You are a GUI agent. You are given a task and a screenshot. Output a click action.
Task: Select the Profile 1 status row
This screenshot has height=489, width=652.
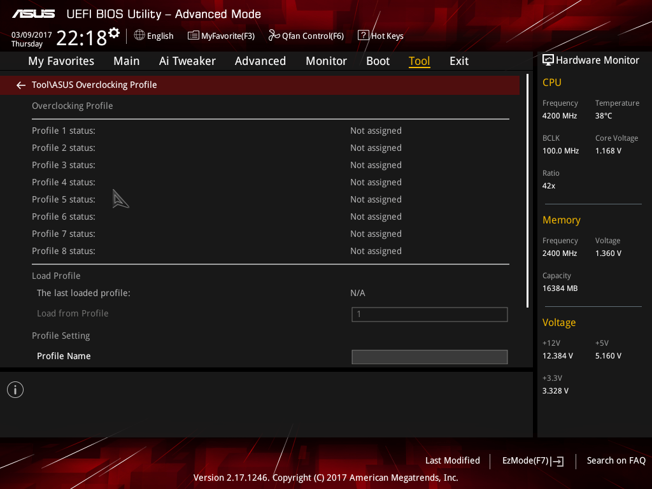(270, 131)
